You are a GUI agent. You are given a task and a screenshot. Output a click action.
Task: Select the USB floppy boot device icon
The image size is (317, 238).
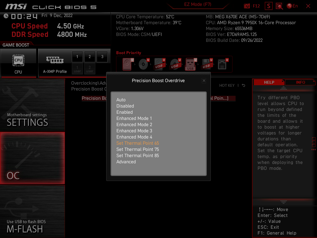[207, 64]
